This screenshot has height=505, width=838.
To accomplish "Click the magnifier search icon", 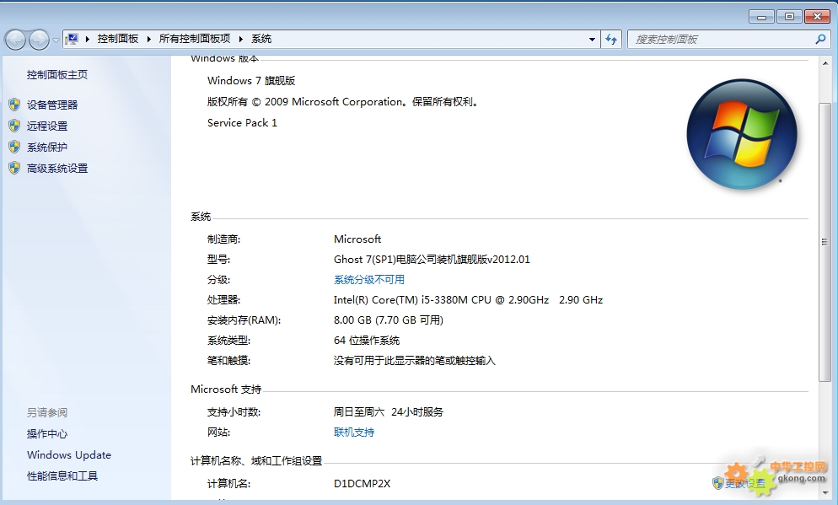I will pyautogui.click(x=820, y=39).
